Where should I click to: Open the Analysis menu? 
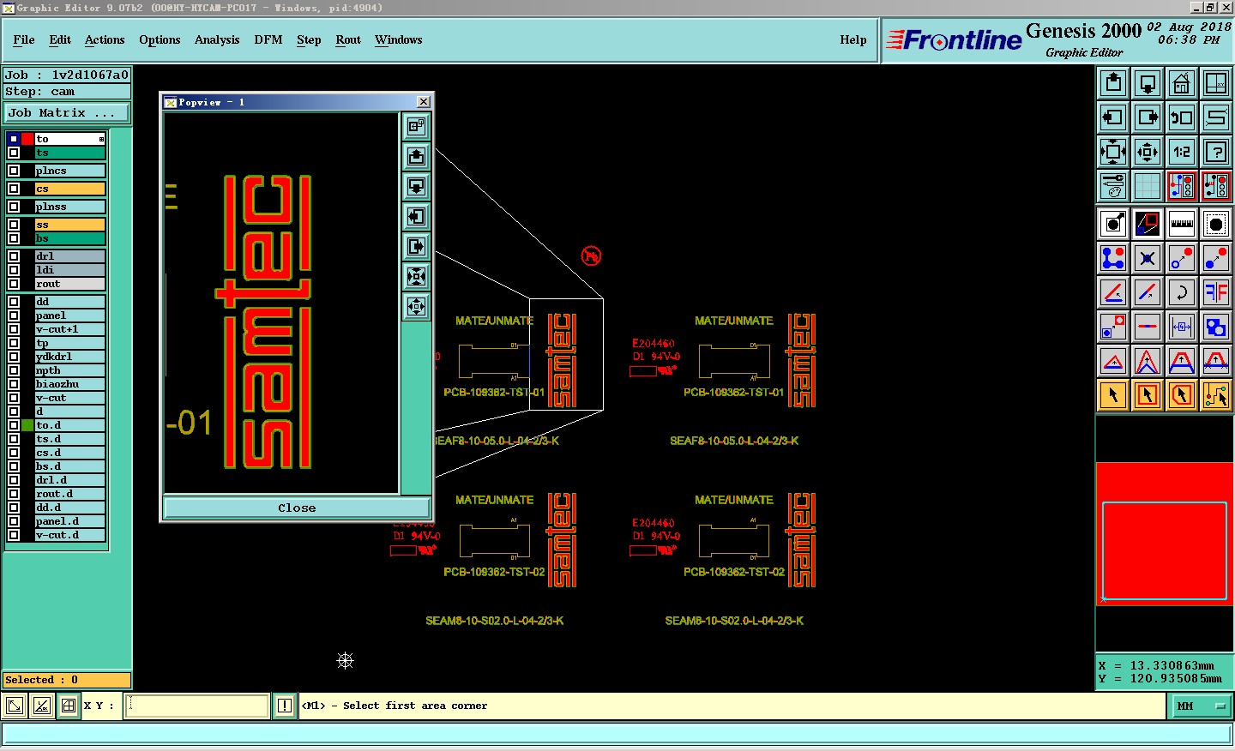tap(217, 39)
